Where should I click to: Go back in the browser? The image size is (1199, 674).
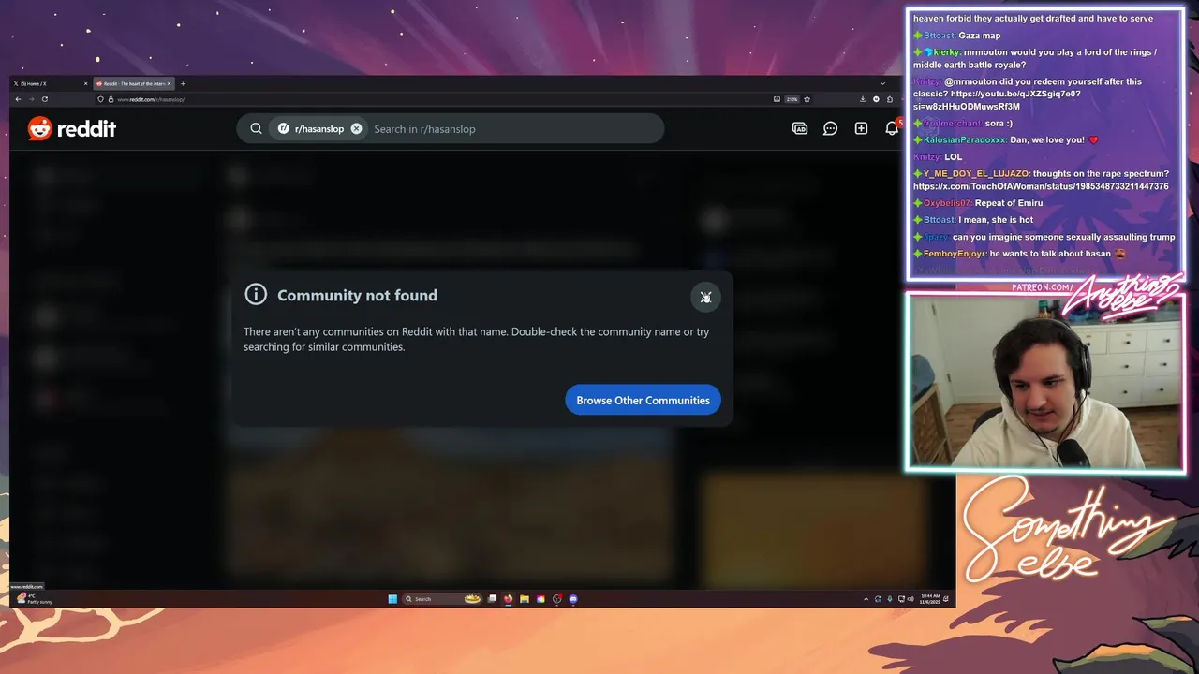[x=18, y=99]
